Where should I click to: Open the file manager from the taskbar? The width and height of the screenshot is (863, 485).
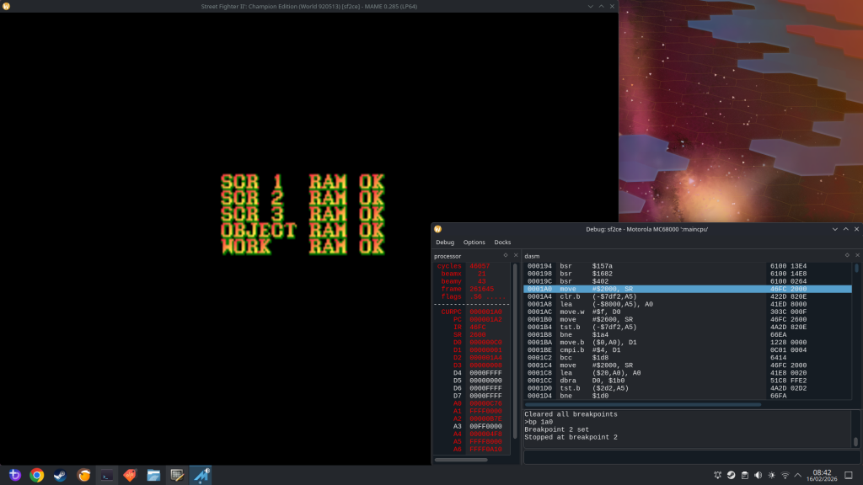click(x=153, y=475)
